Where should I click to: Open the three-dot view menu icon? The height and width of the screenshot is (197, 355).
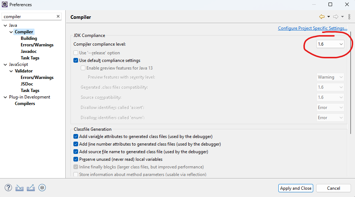click(x=349, y=17)
